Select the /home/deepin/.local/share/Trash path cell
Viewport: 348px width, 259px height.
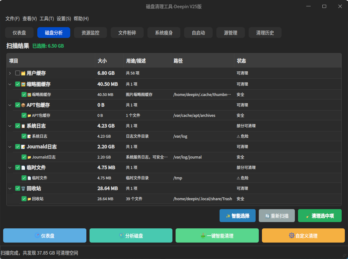(x=202, y=199)
